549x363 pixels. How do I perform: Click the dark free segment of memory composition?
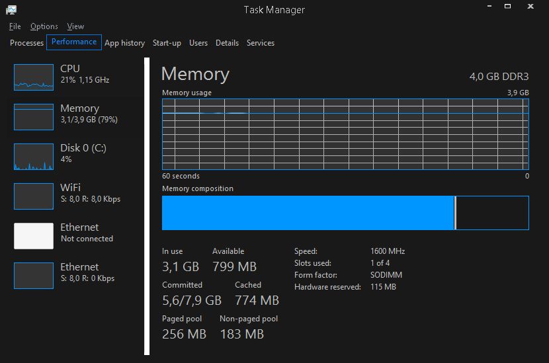[x=492, y=213]
